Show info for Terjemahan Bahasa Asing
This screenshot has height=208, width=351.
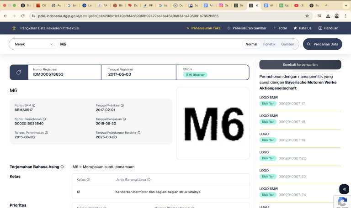[62, 166]
